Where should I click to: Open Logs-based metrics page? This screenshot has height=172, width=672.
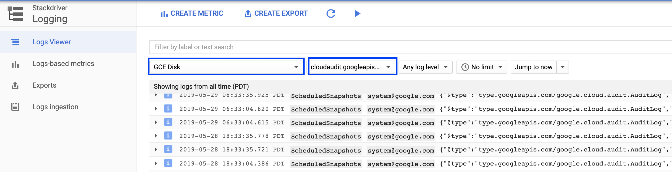coord(68,64)
